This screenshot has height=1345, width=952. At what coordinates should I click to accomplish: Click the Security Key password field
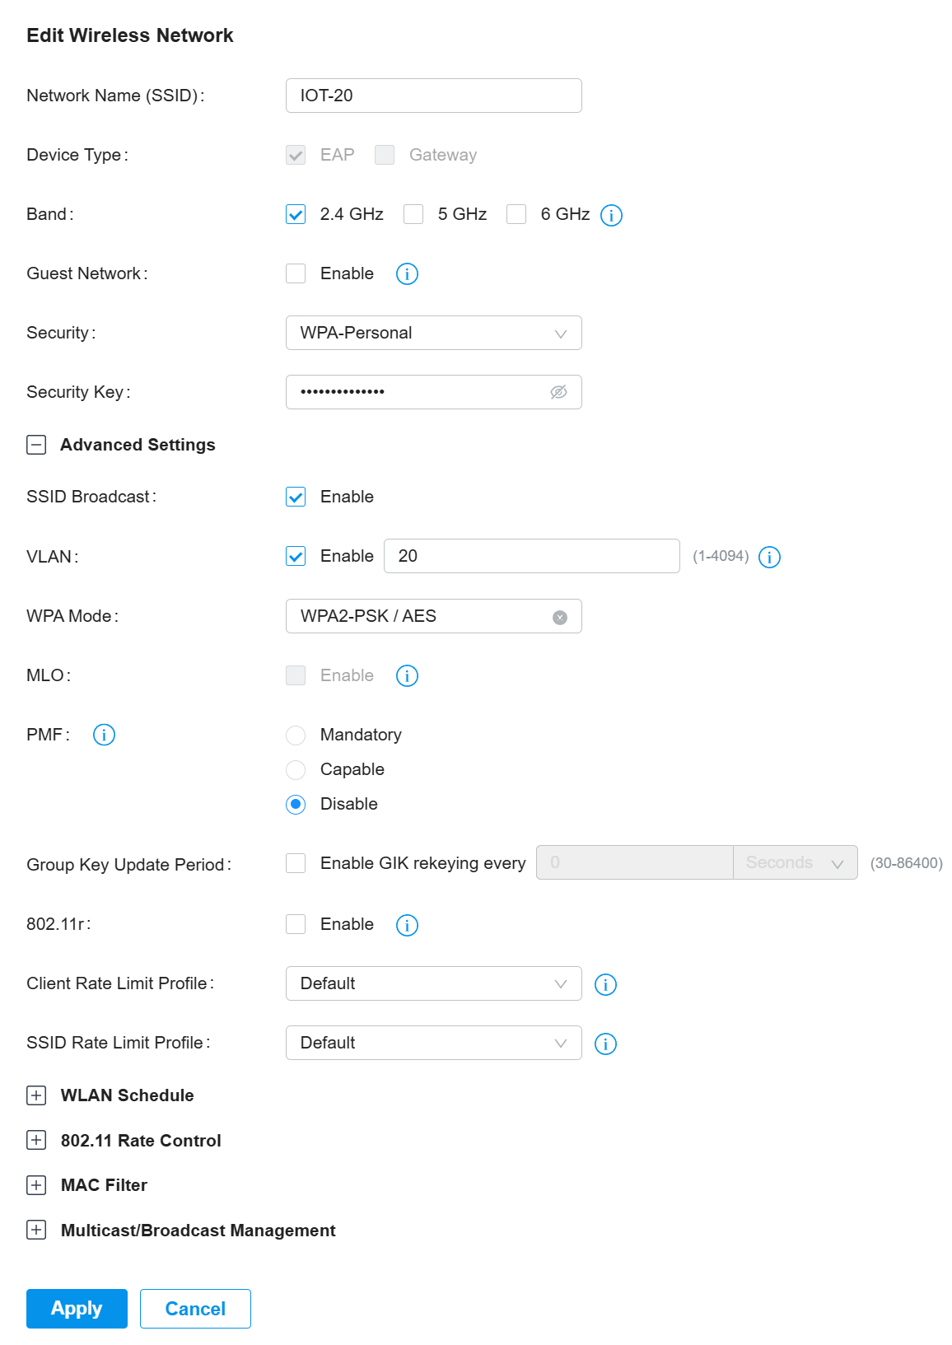point(434,392)
